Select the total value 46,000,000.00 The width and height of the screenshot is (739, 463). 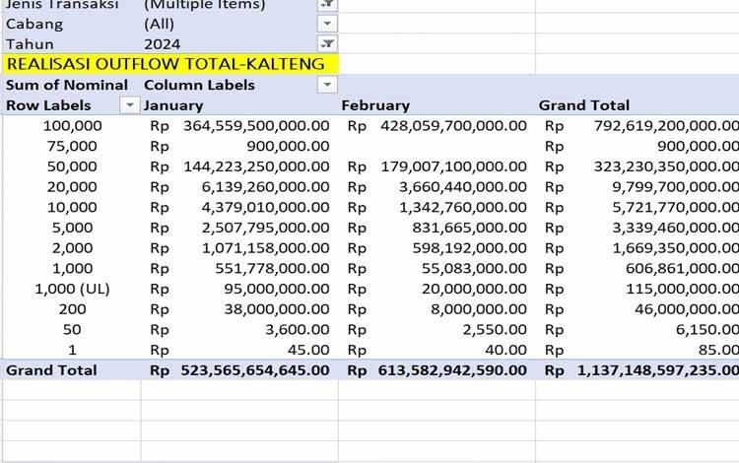687,309
